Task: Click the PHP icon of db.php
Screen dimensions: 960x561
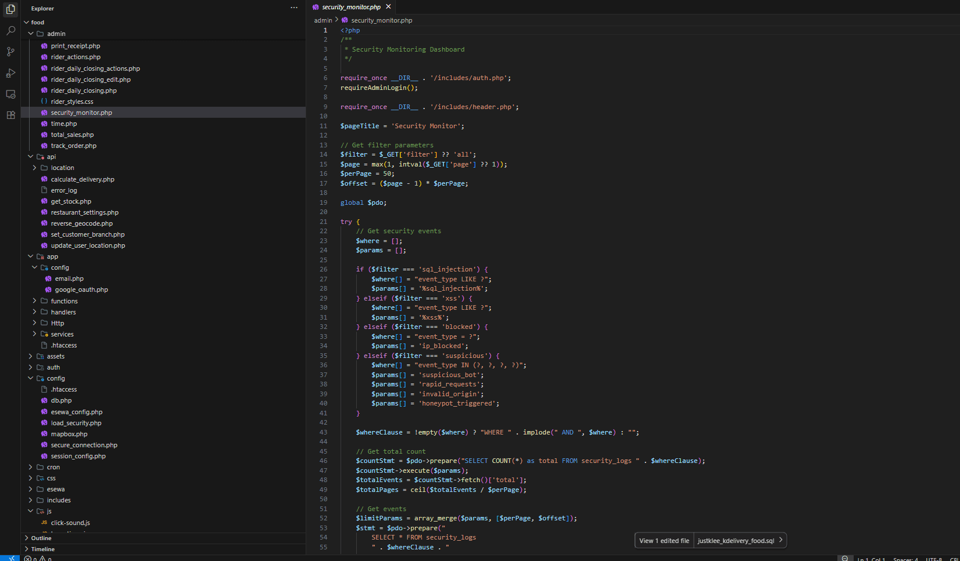Action: (44, 400)
